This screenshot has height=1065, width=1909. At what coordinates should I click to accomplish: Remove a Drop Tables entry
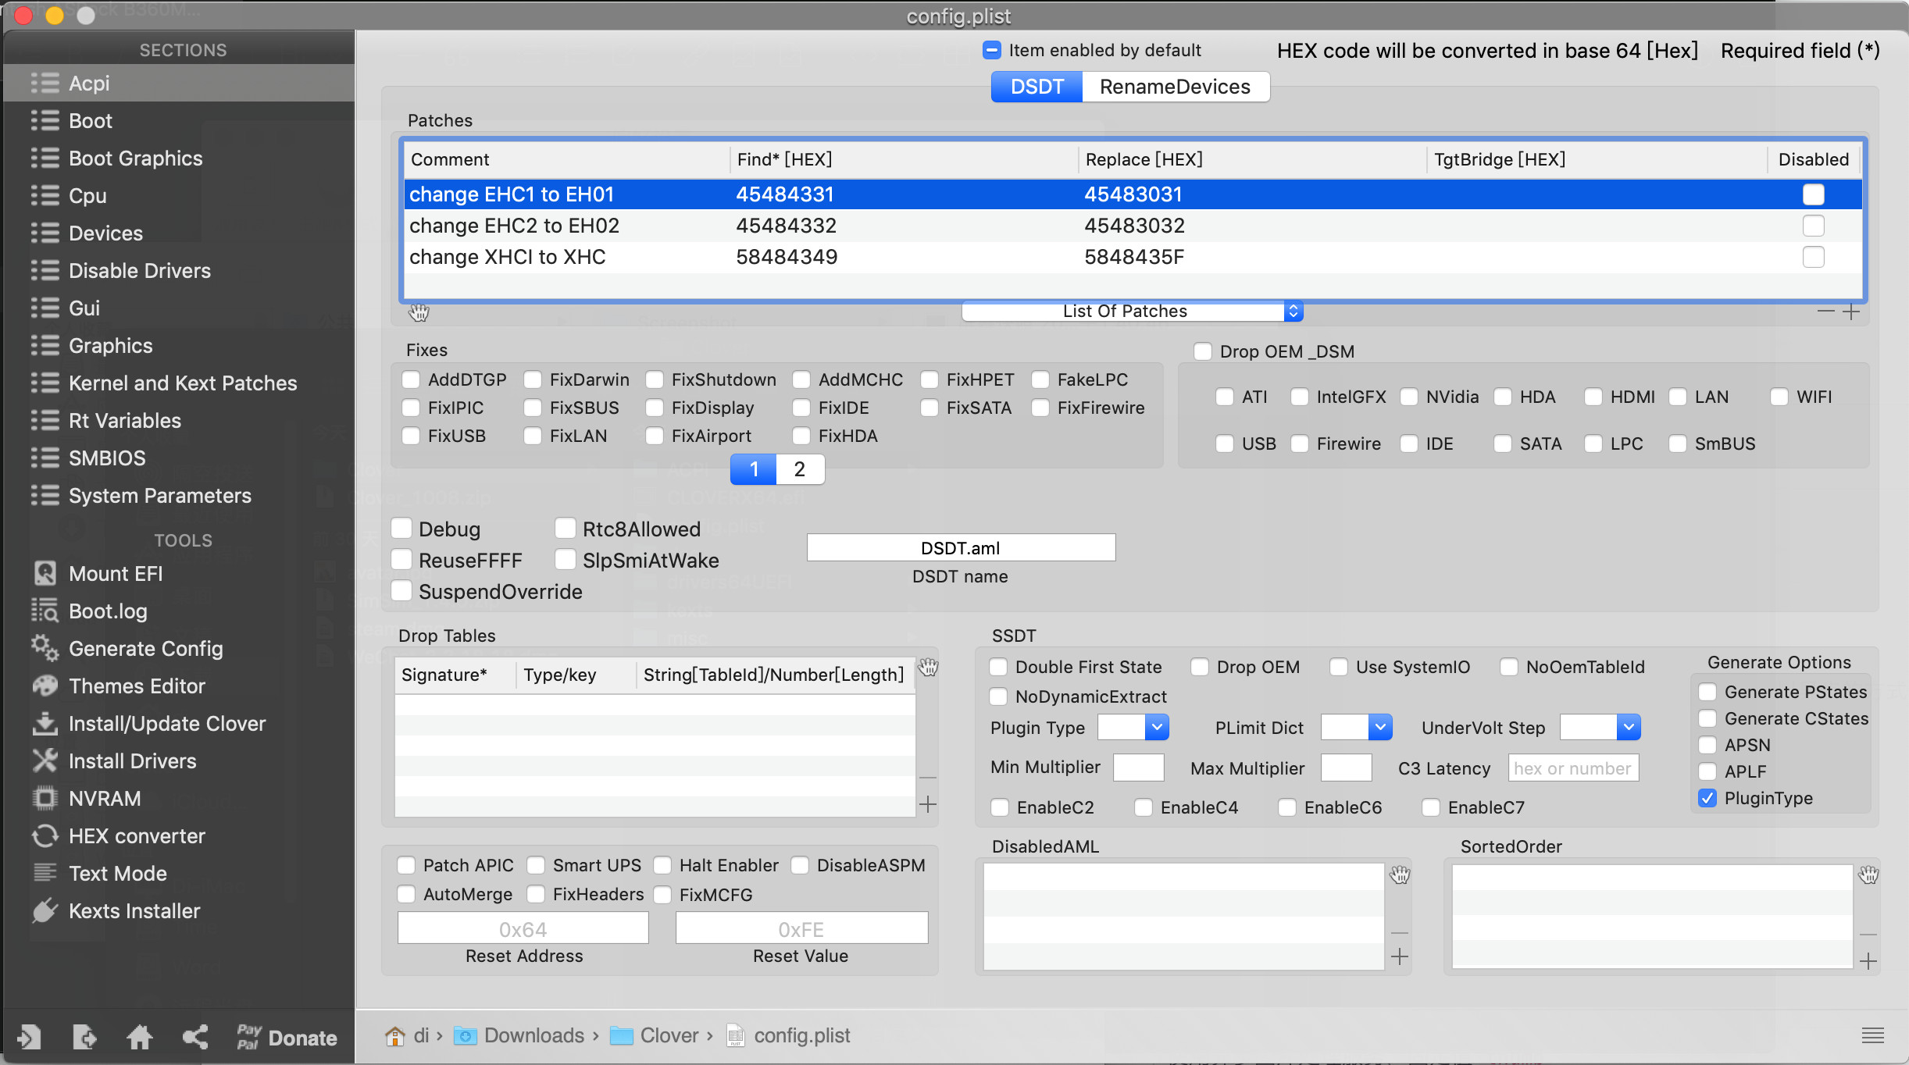pos(928,778)
